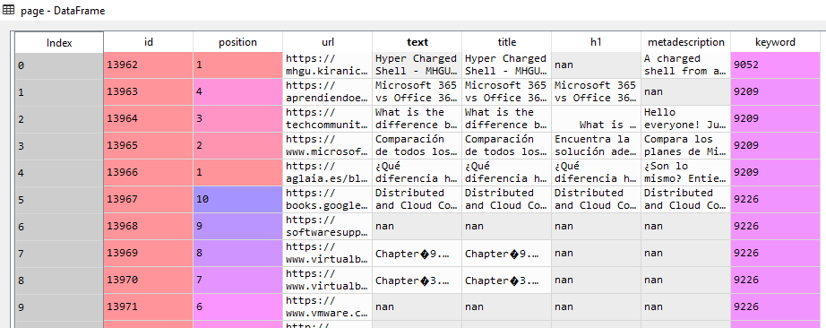This screenshot has height=328, width=826.
Task: Select metadescription cell 'Compara los planes de Mi'
Action: pyautogui.click(x=686, y=146)
